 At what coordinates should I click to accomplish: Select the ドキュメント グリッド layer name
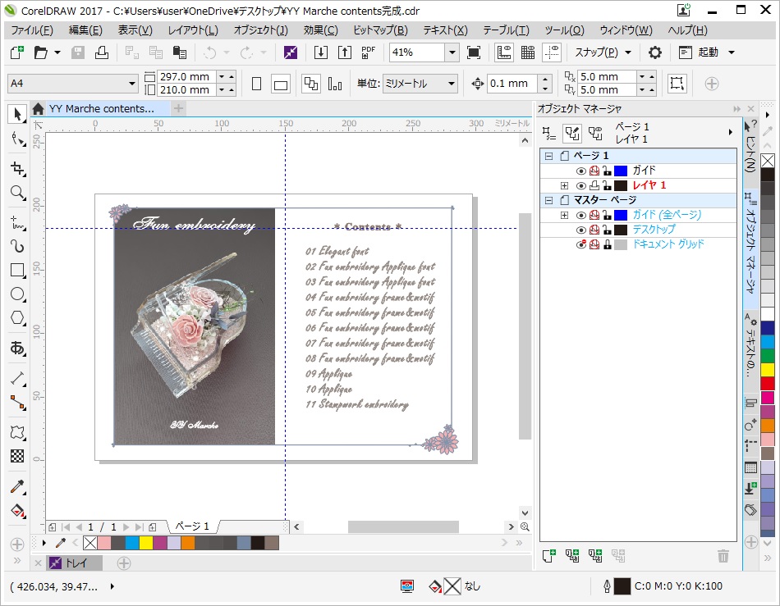point(668,244)
